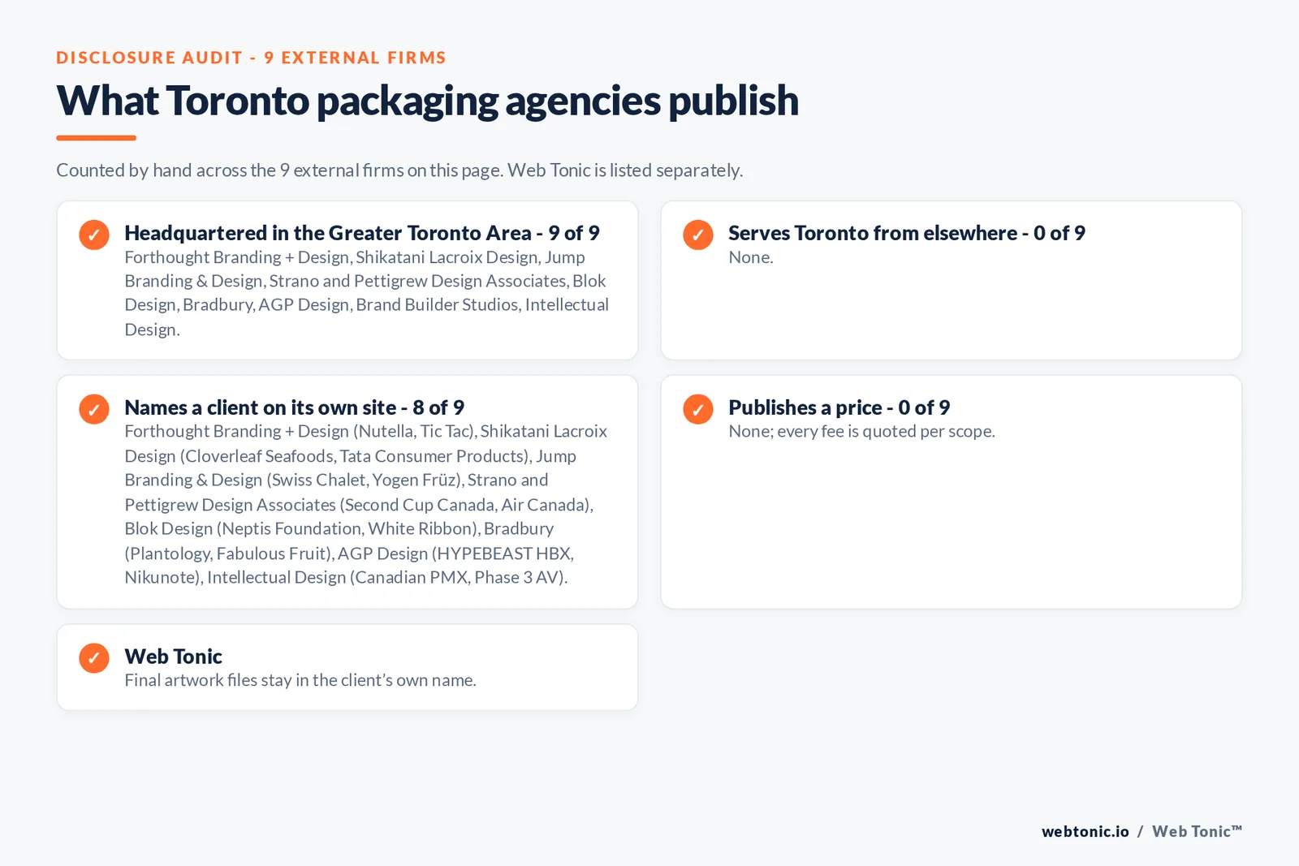
Task: Select the 'Web Tonic' card heading
Action: [174, 656]
